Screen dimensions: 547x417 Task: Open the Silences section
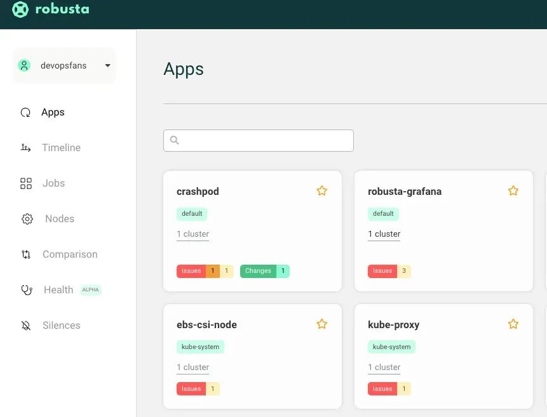tap(62, 326)
